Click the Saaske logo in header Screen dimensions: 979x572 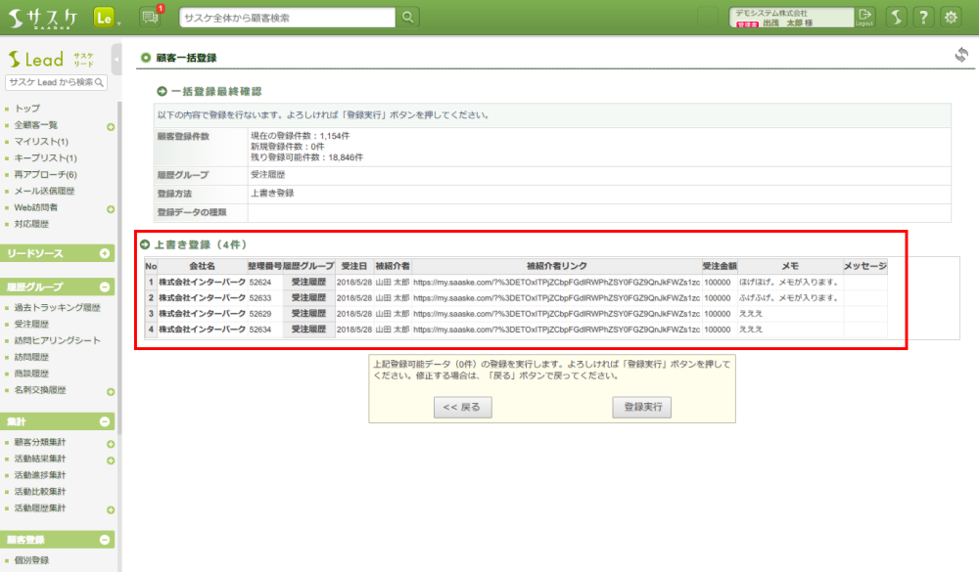pos(45,18)
